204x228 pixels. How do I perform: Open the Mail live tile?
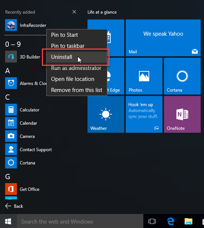(163, 38)
